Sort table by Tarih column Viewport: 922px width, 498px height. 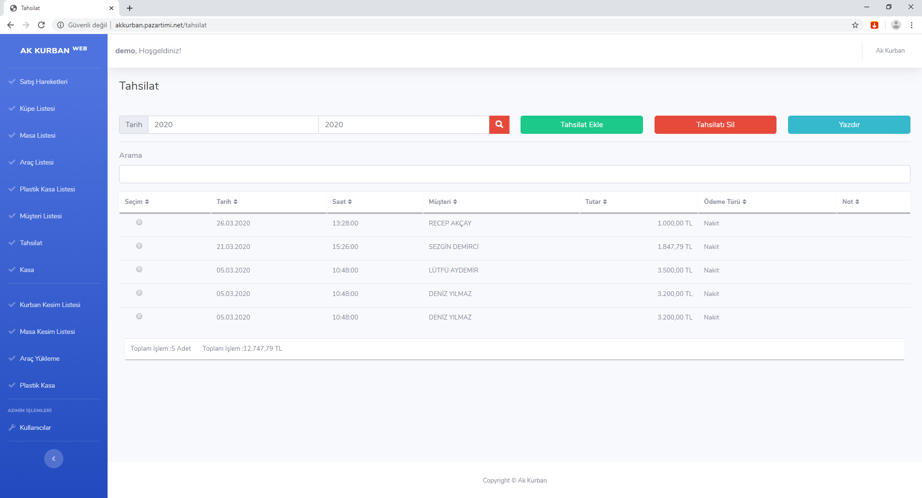227,202
